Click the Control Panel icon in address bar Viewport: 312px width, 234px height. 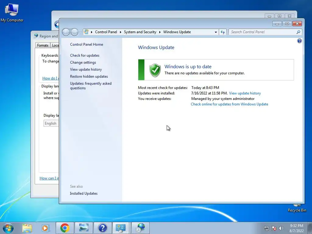[x=86, y=32]
